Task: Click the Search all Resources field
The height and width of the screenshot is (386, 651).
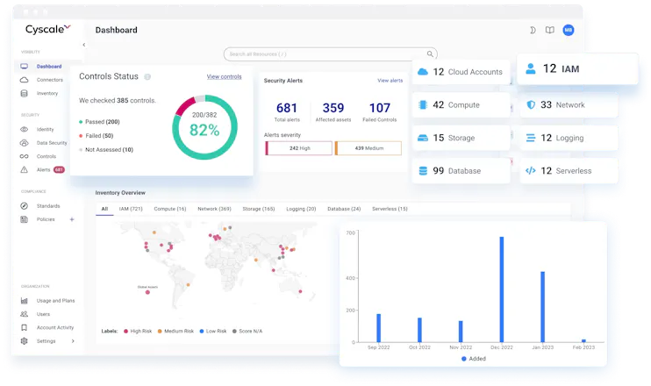Action: (x=331, y=54)
